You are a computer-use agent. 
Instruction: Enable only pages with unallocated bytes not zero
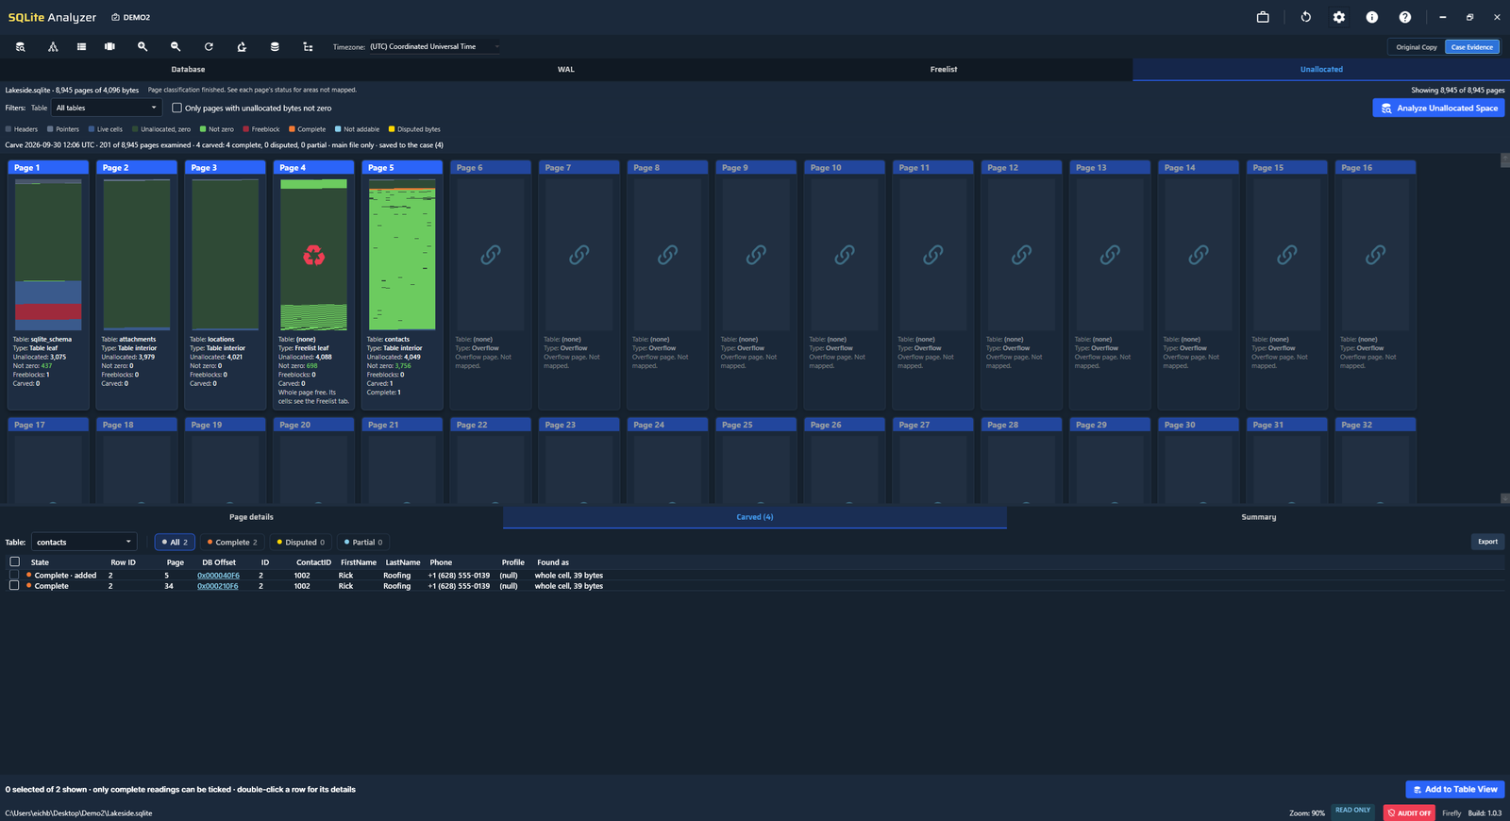click(176, 108)
